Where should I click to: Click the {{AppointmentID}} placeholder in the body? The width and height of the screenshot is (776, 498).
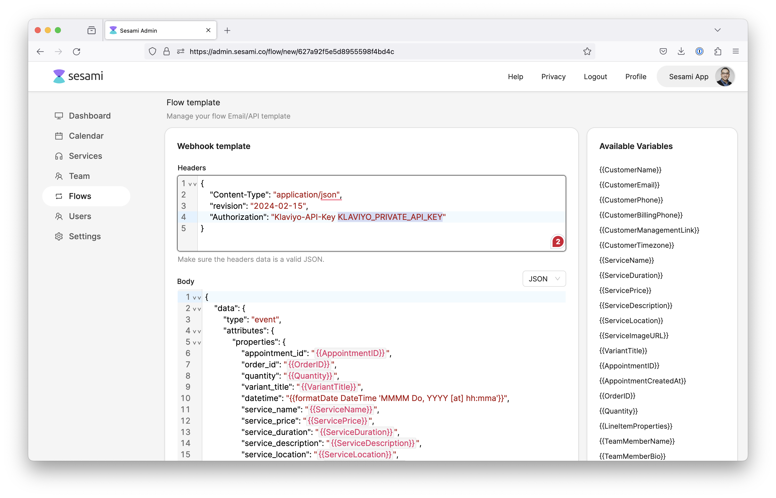(350, 353)
